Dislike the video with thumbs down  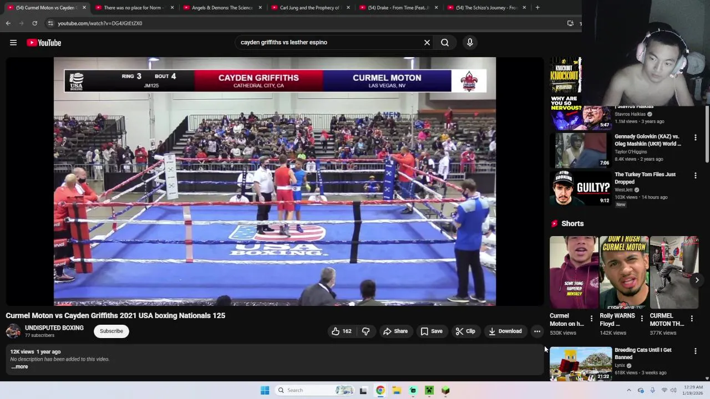(366, 331)
